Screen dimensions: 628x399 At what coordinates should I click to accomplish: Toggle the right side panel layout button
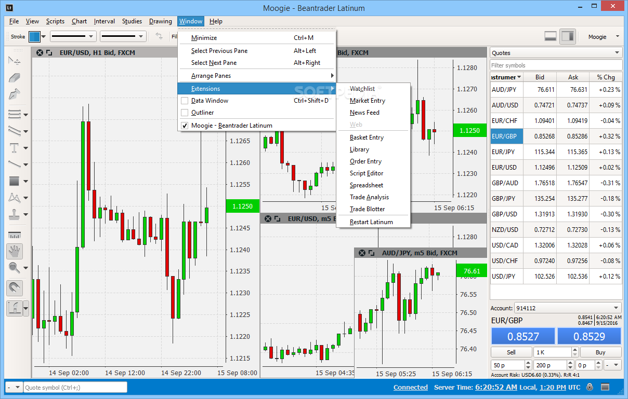pyautogui.click(x=568, y=36)
